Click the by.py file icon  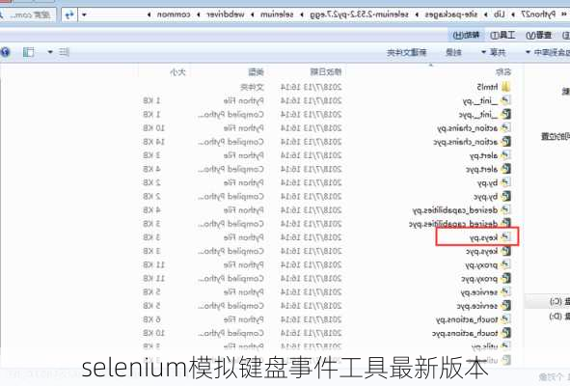[x=505, y=182]
